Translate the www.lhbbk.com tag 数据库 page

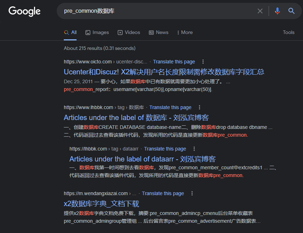tap(170, 107)
